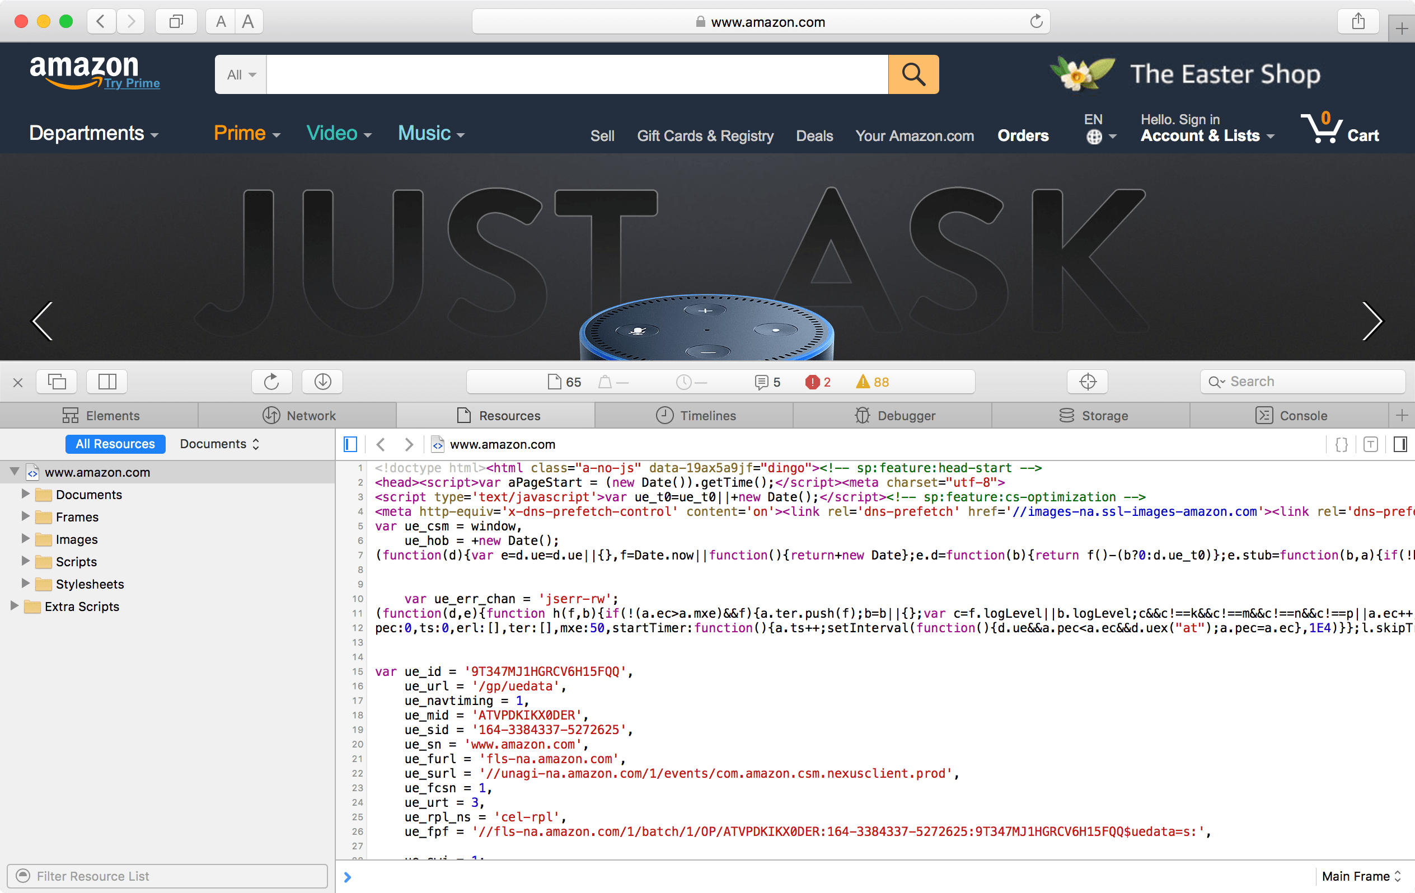Switch to the Debugger tab
This screenshot has width=1415, height=893.
[894, 416]
